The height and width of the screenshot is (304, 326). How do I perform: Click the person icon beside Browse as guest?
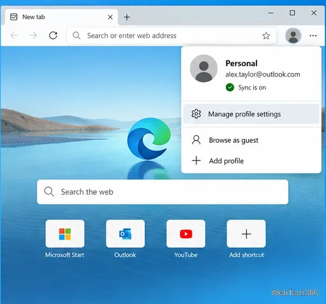pos(196,140)
